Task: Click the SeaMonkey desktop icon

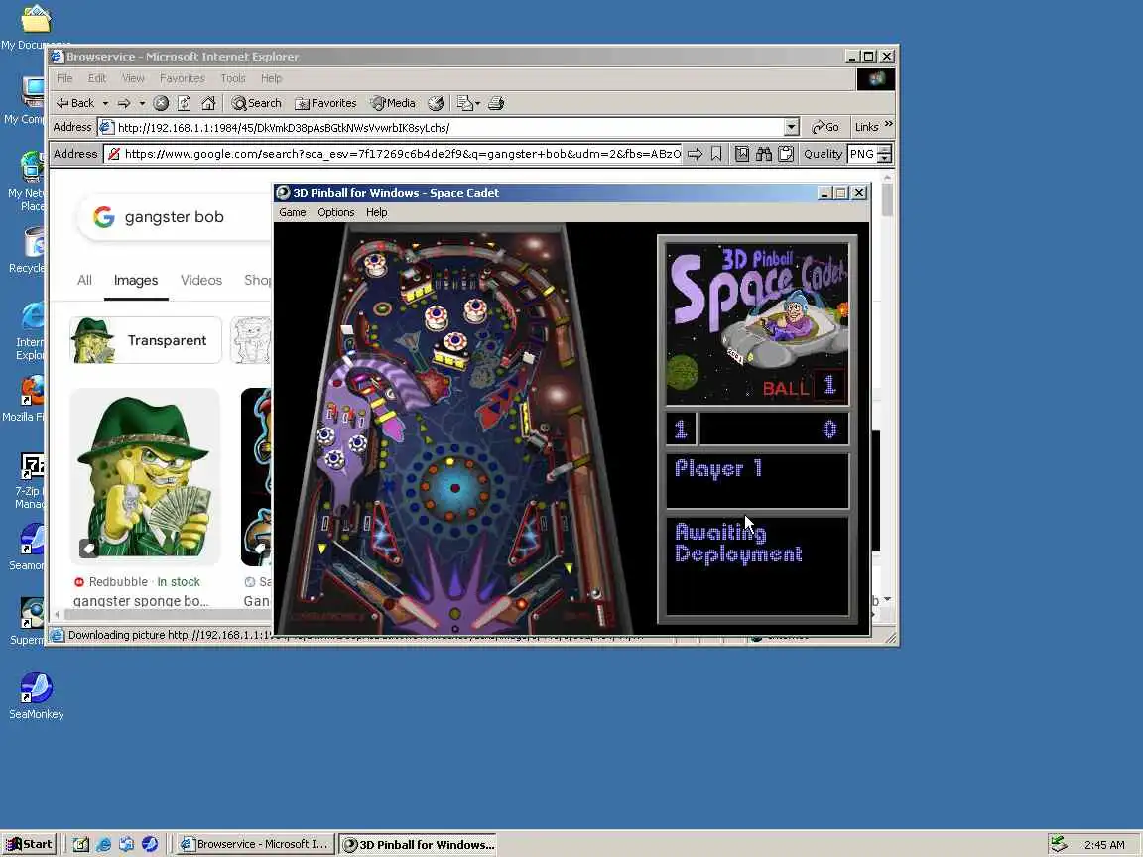Action: pyautogui.click(x=36, y=696)
